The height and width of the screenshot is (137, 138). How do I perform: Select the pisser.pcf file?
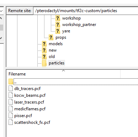[x=23, y=116]
